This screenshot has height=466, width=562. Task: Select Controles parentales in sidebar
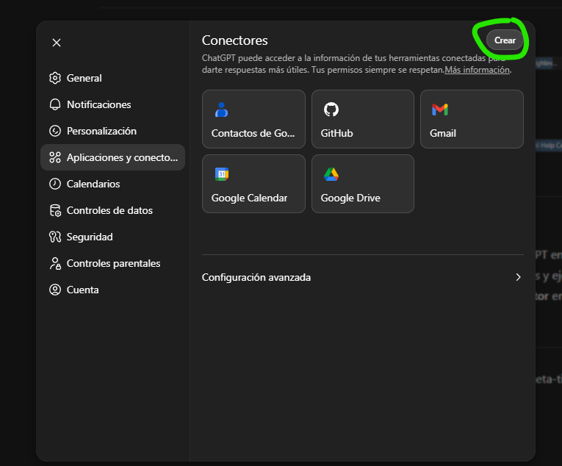click(x=112, y=263)
